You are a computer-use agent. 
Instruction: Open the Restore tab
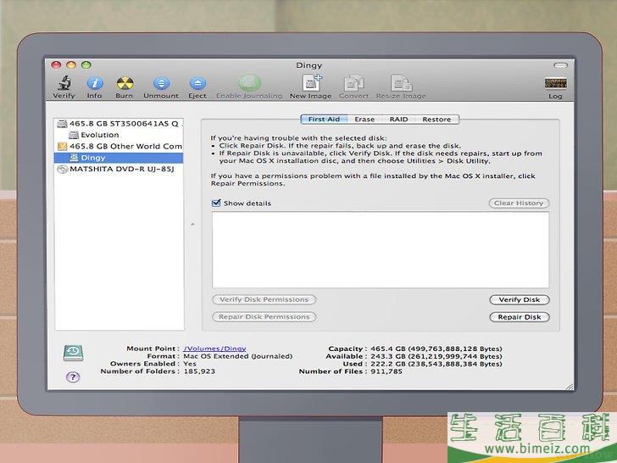click(436, 120)
